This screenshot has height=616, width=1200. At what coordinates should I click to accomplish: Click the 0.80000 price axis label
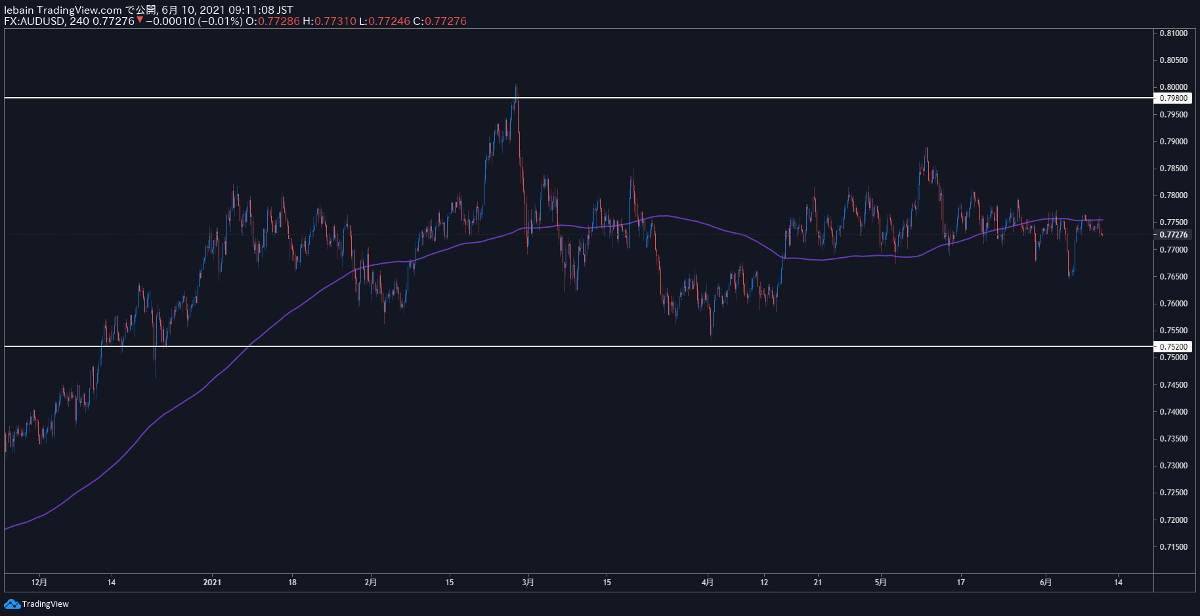click(x=1174, y=87)
